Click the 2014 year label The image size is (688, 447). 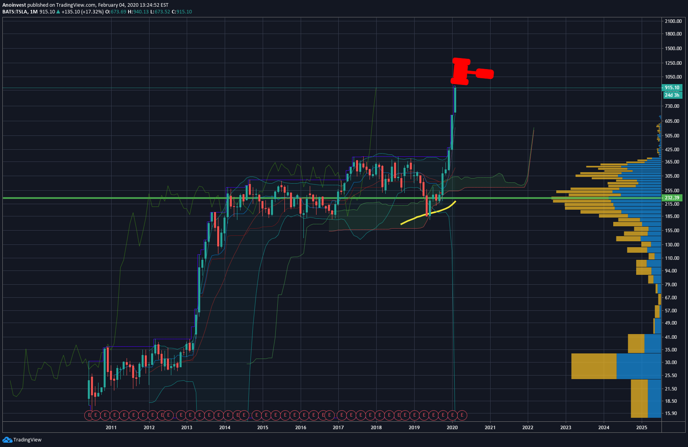(225, 428)
